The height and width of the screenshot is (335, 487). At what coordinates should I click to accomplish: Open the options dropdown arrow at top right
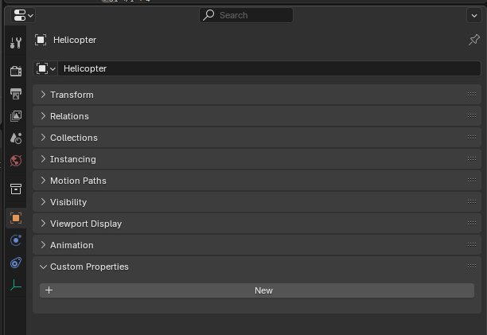(x=474, y=16)
